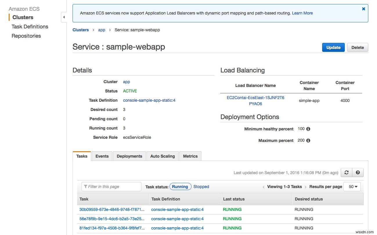The height and width of the screenshot is (235, 377).
Task: Open the console-sample-app-static:4 task definition
Action: pos(149,100)
